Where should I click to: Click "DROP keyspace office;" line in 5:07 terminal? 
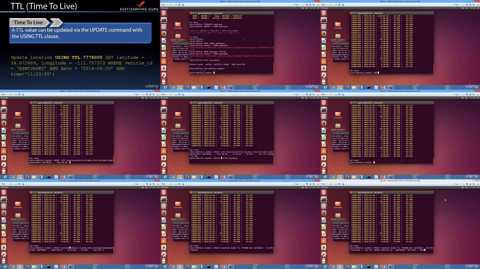click(207, 52)
